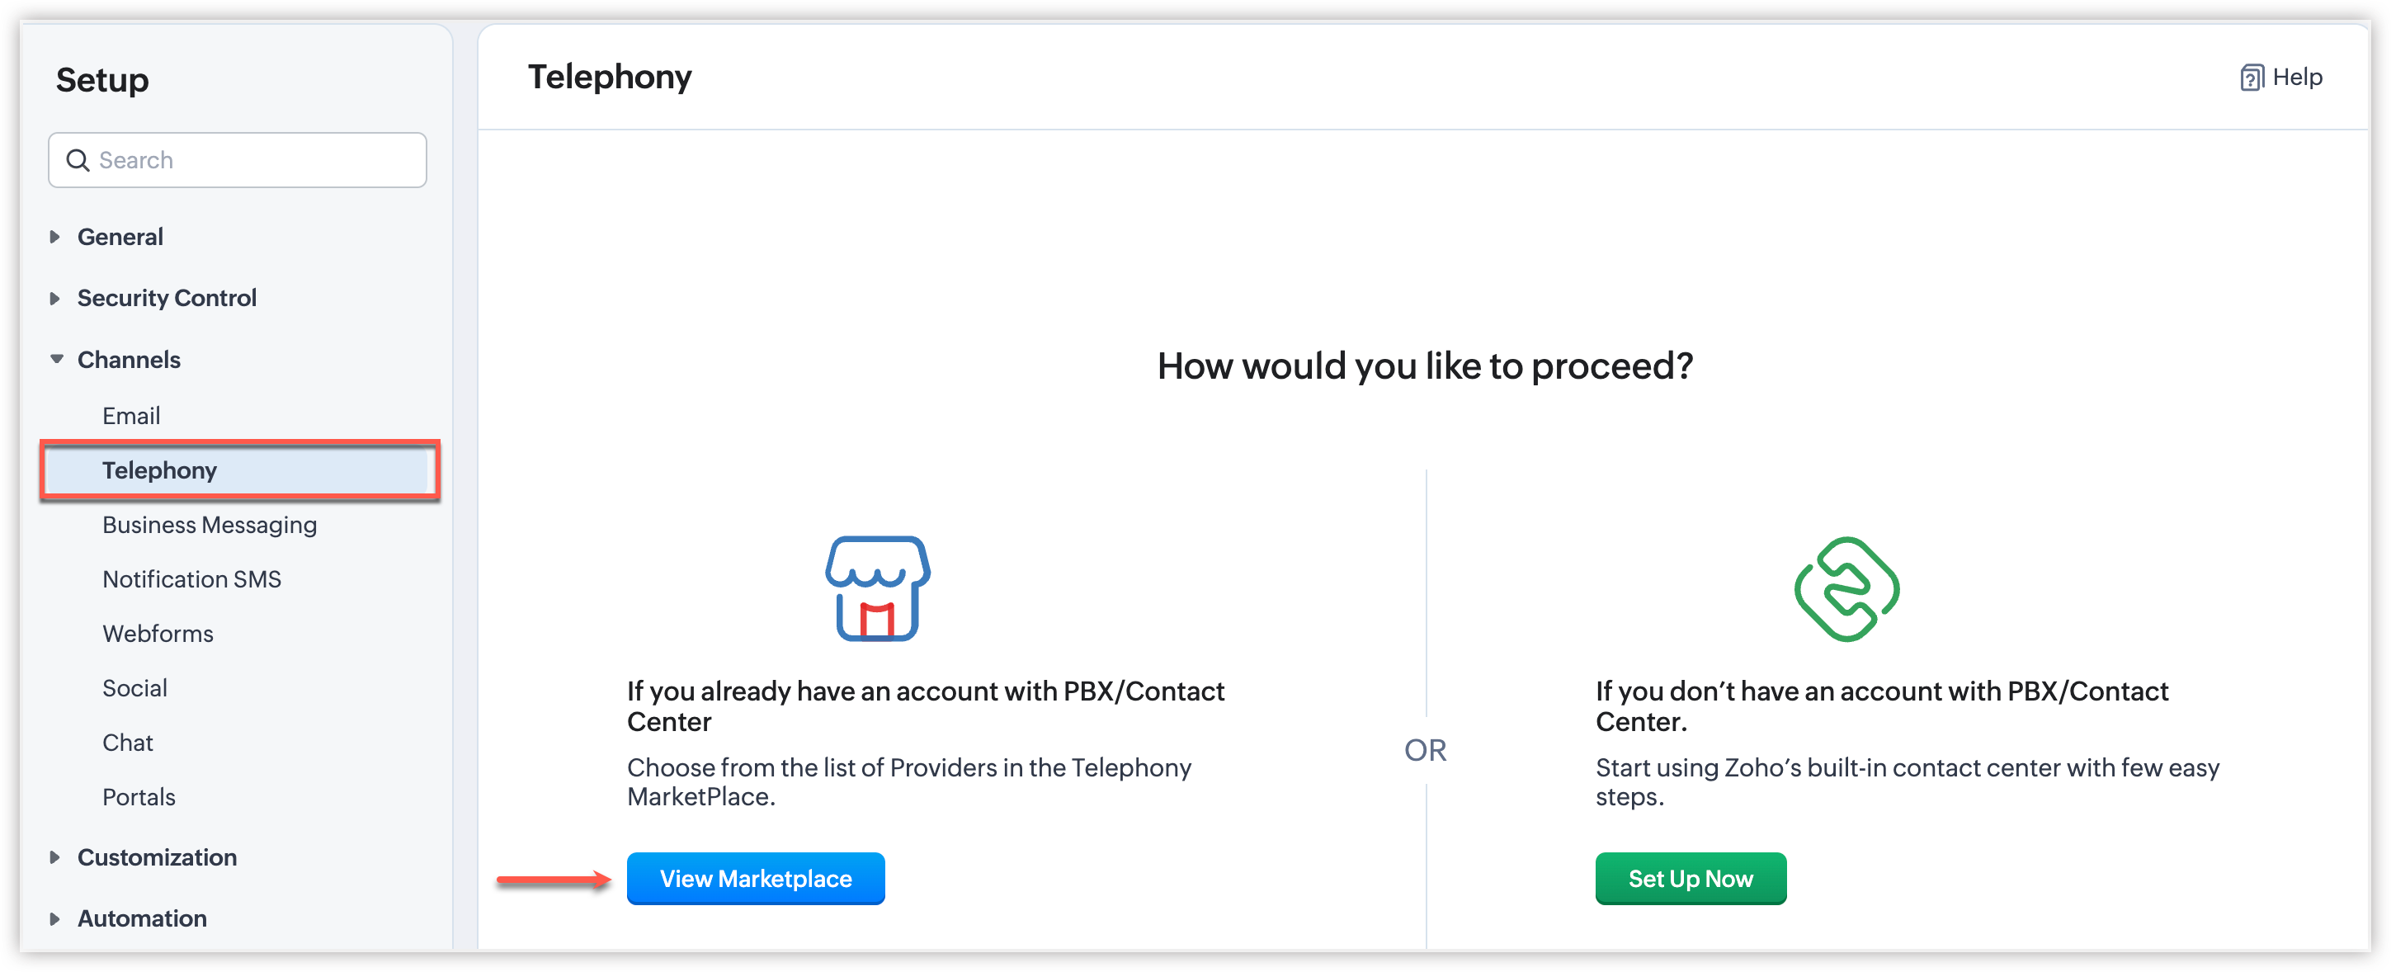The image size is (2391, 972).
Task: Open the Email channel settings
Action: [x=131, y=416]
